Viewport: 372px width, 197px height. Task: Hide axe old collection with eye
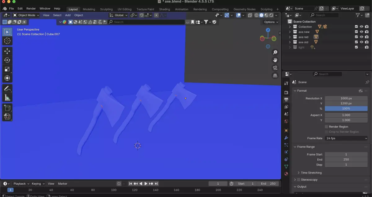361,42
